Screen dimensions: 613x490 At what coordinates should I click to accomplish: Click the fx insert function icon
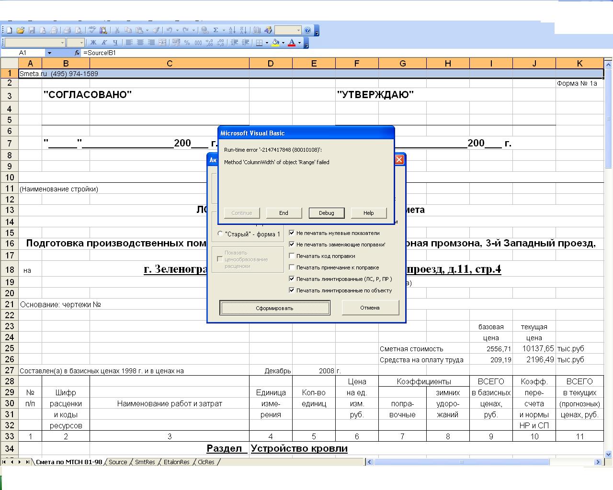coord(77,53)
